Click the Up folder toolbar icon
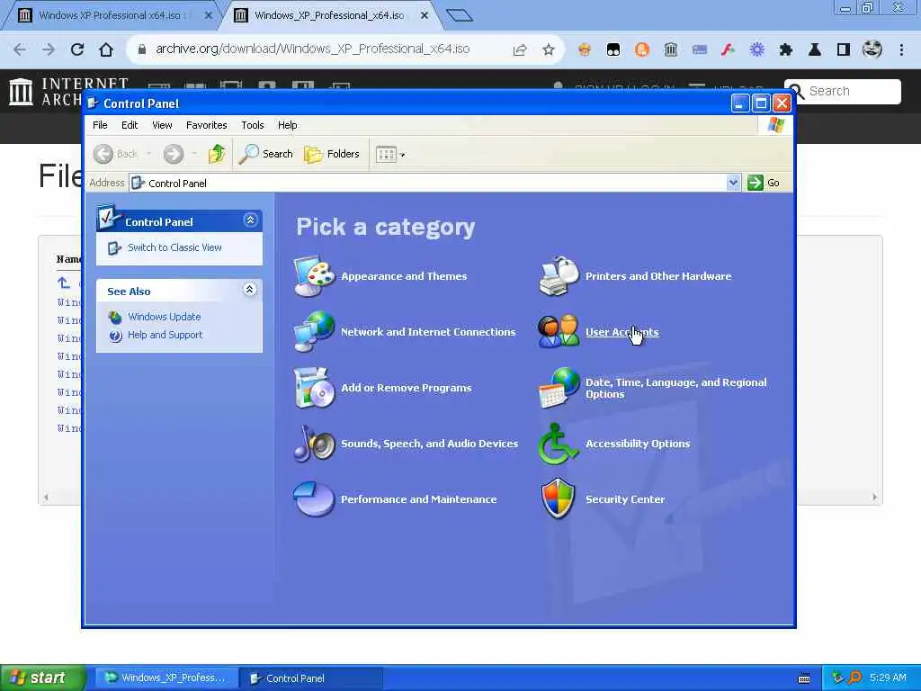 [217, 154]
